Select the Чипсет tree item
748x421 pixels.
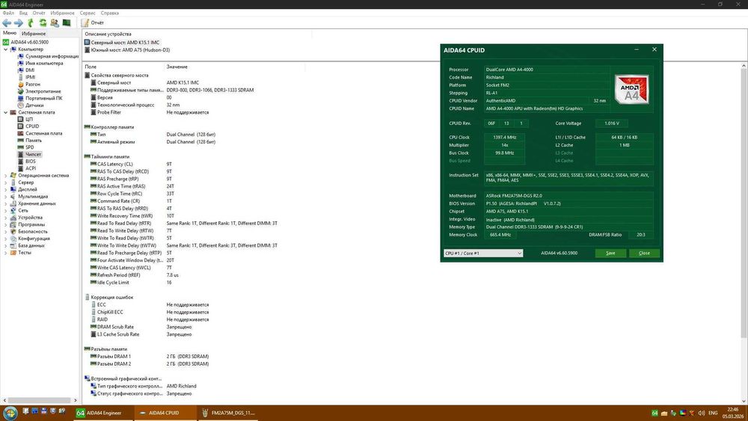coord(34,155)
